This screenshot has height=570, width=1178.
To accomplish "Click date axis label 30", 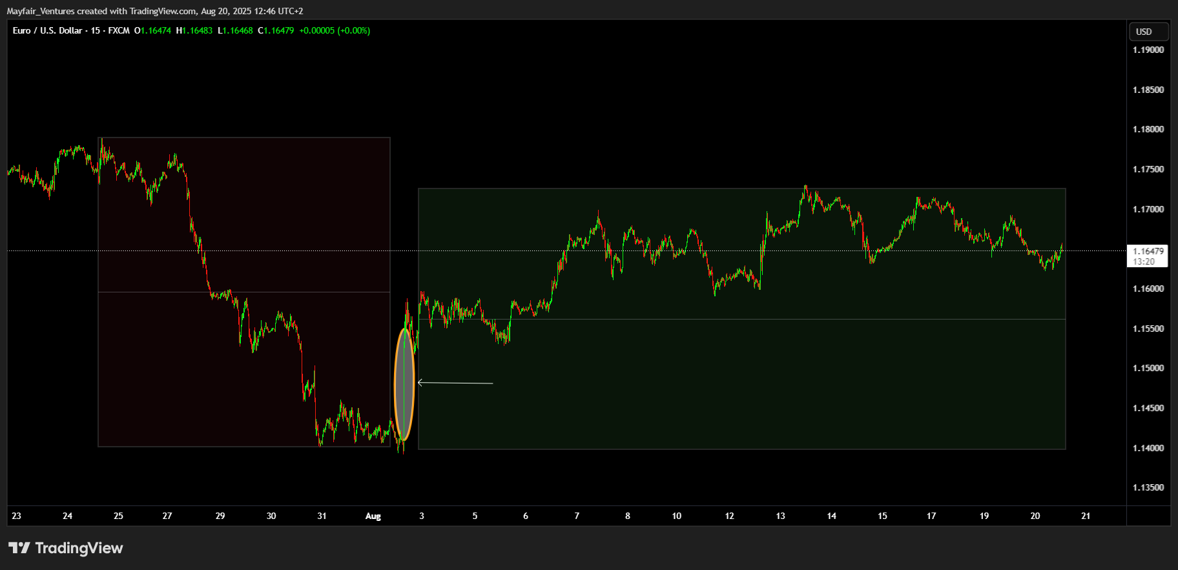I will coord(271,516).
